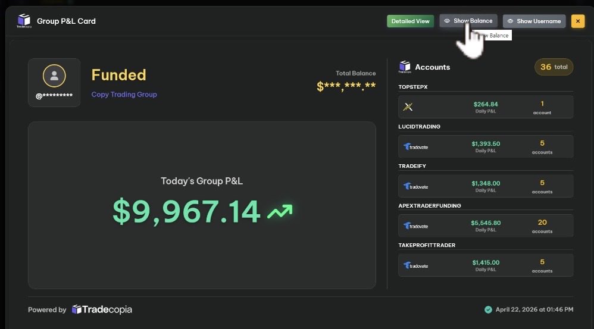Click the green upward trend arrow icon
594x329 pixels.
coord(280,212)
